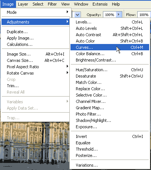Choose Calculations... command
Screen dimensions: 151x170
point(35,44)
